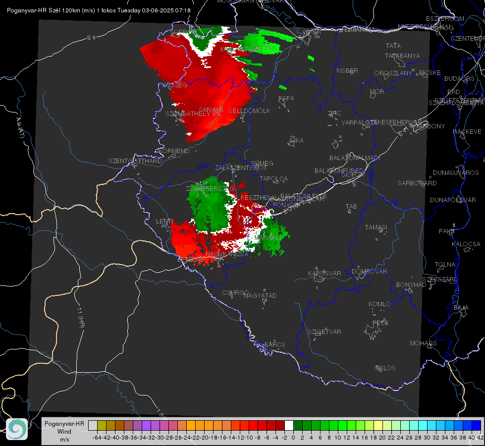The image size is (485, 446).
Task: Click the 'm/s' unit label in legend
Action: [x=64, y=440]
